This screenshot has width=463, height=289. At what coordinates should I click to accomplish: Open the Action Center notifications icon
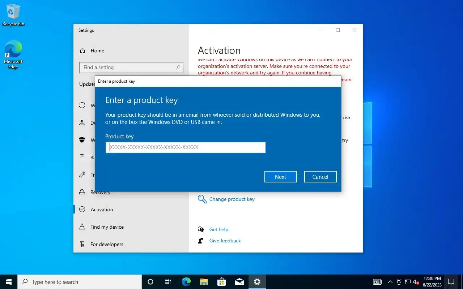[451, 282]
